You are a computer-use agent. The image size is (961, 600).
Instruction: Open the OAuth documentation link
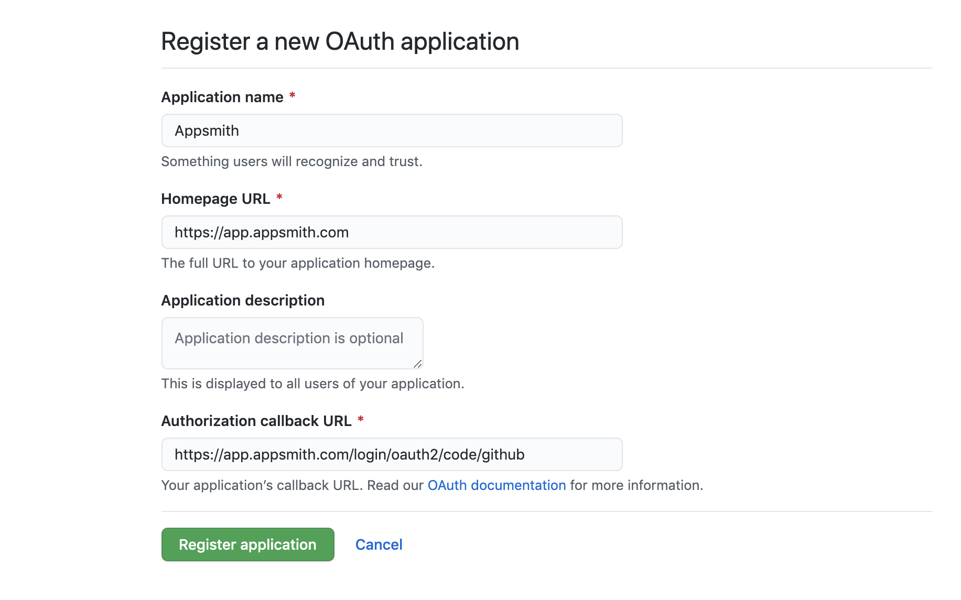(x=496, y=485)
